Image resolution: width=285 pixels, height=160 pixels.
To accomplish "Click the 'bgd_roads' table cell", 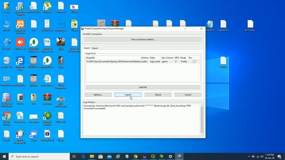I will (155, 61).
